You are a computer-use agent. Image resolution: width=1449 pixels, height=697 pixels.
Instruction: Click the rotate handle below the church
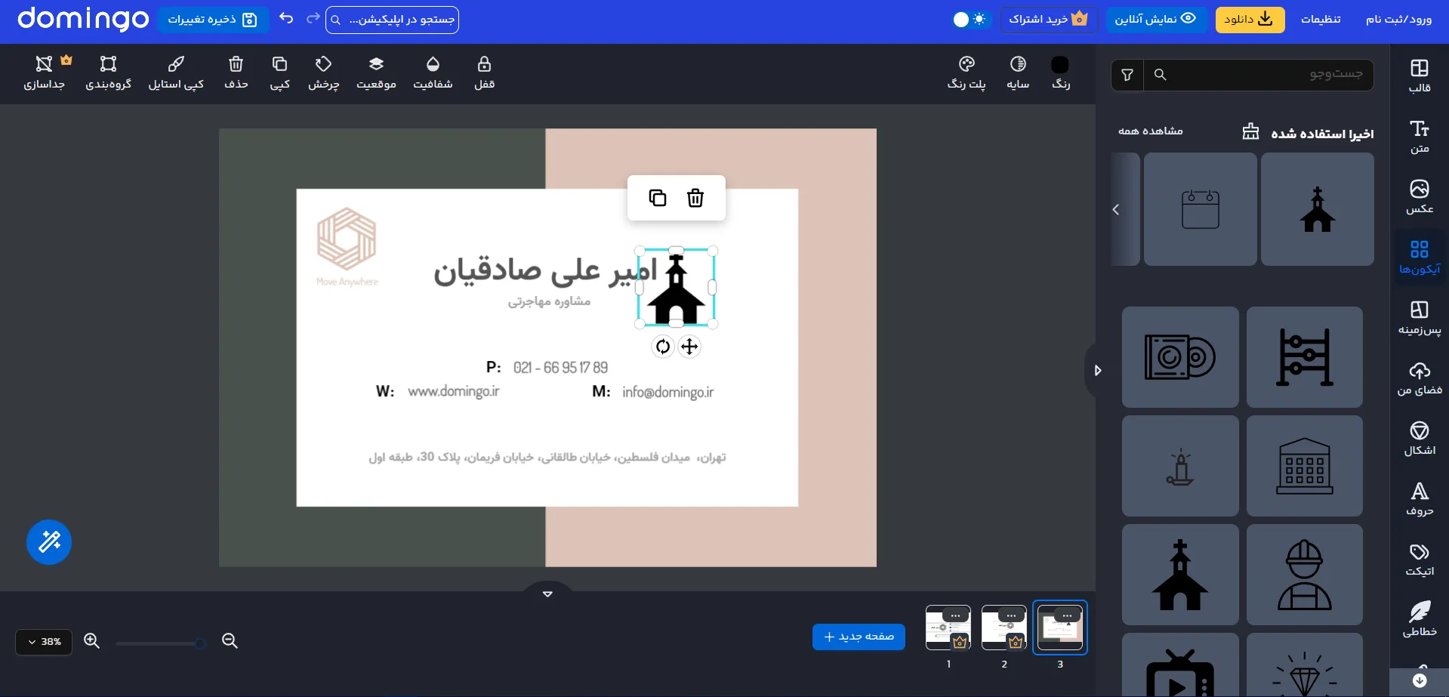coord(662,347)
